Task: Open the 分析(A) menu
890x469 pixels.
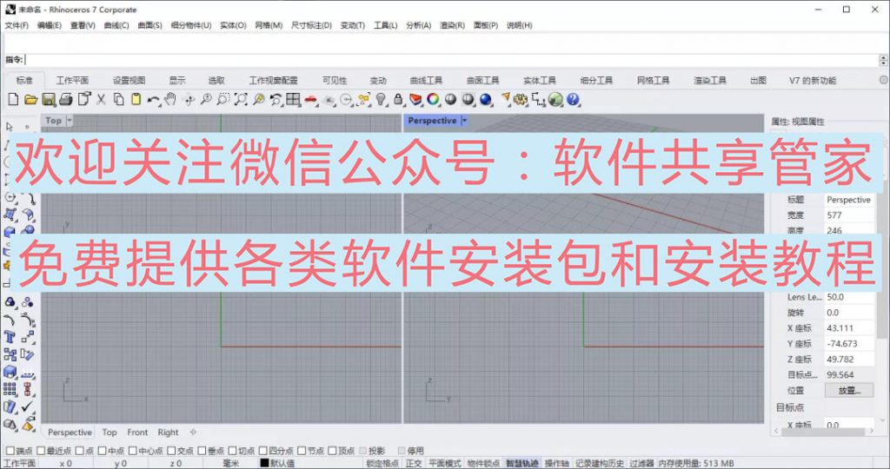Action: click(x=418, y=25)
